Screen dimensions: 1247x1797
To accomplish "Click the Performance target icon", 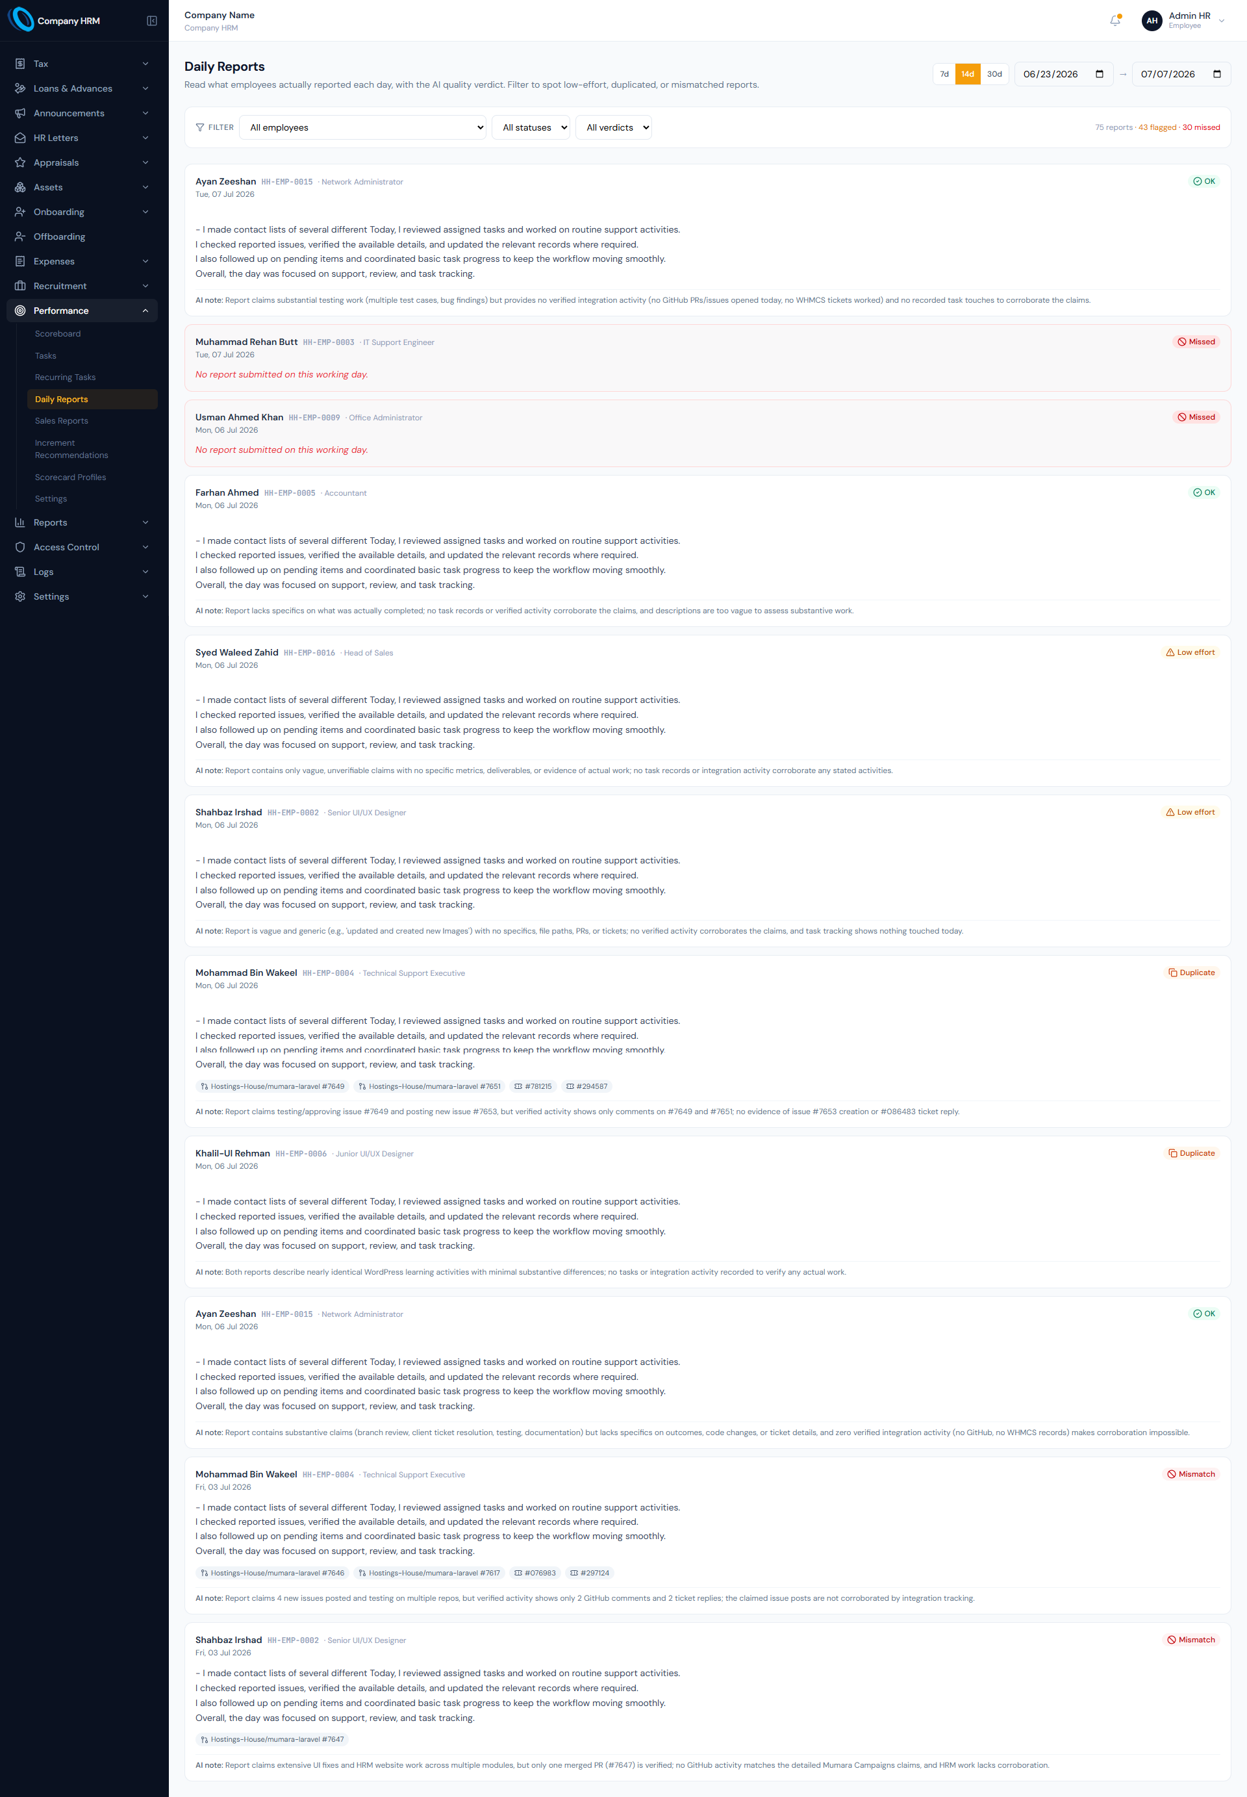I will coord(20,311).
